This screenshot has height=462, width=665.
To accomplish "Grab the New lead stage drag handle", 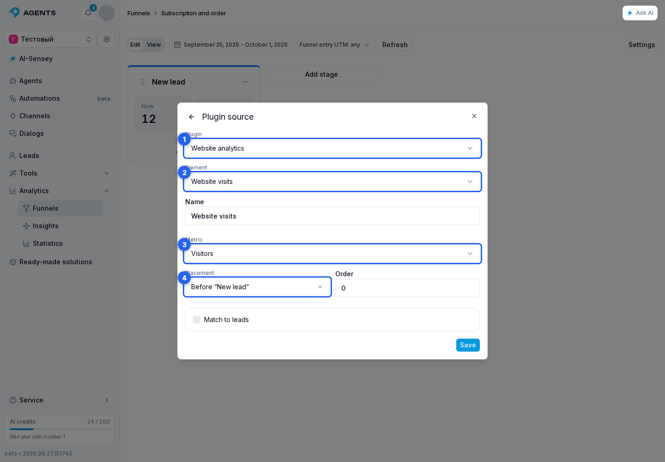I will pyautogui.click(x=143, y=82).
